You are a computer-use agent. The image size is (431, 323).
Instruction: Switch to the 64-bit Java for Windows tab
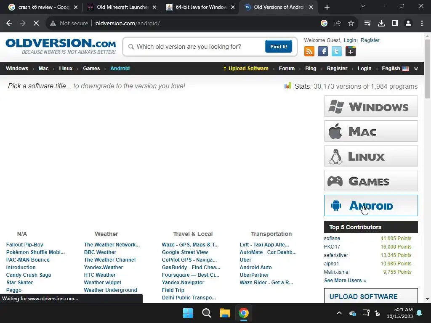[201, 7]
